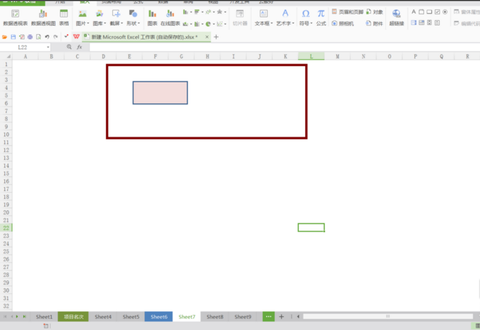Add a 超链接 hyperlink
The height and width of the screenshot is (330, 480).
tap(397, 18)
